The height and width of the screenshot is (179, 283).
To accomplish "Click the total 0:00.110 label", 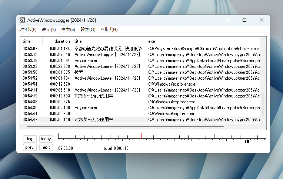I will coord(116,148).
